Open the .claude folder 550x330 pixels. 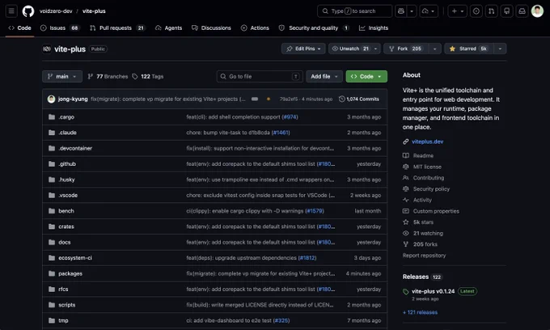pos(67,133)
